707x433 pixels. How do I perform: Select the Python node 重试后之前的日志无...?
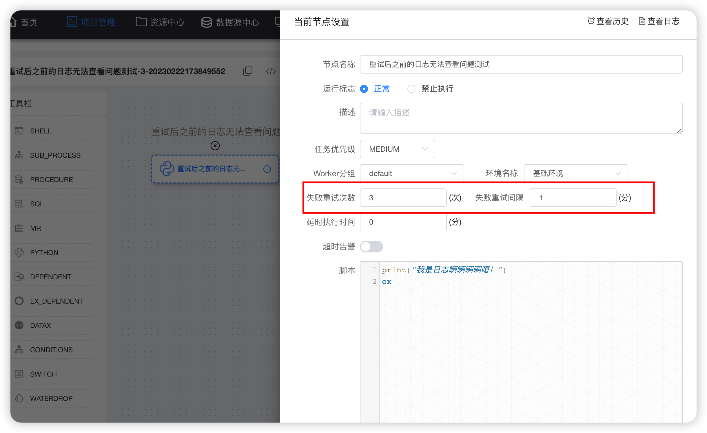215,169
